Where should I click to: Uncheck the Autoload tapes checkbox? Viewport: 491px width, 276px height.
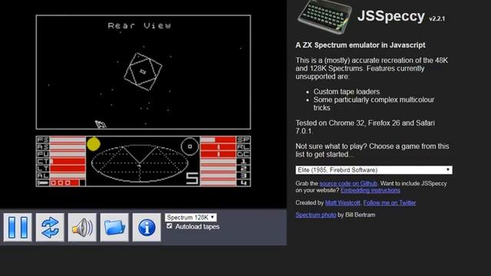170,226
